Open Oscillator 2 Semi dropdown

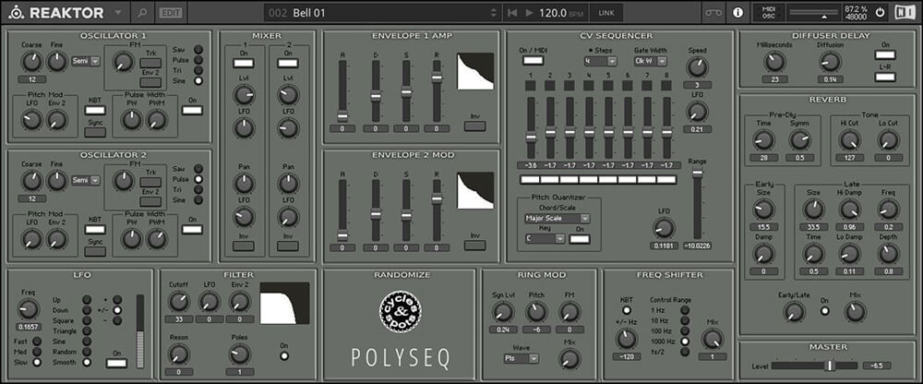[x=86, y=180]
